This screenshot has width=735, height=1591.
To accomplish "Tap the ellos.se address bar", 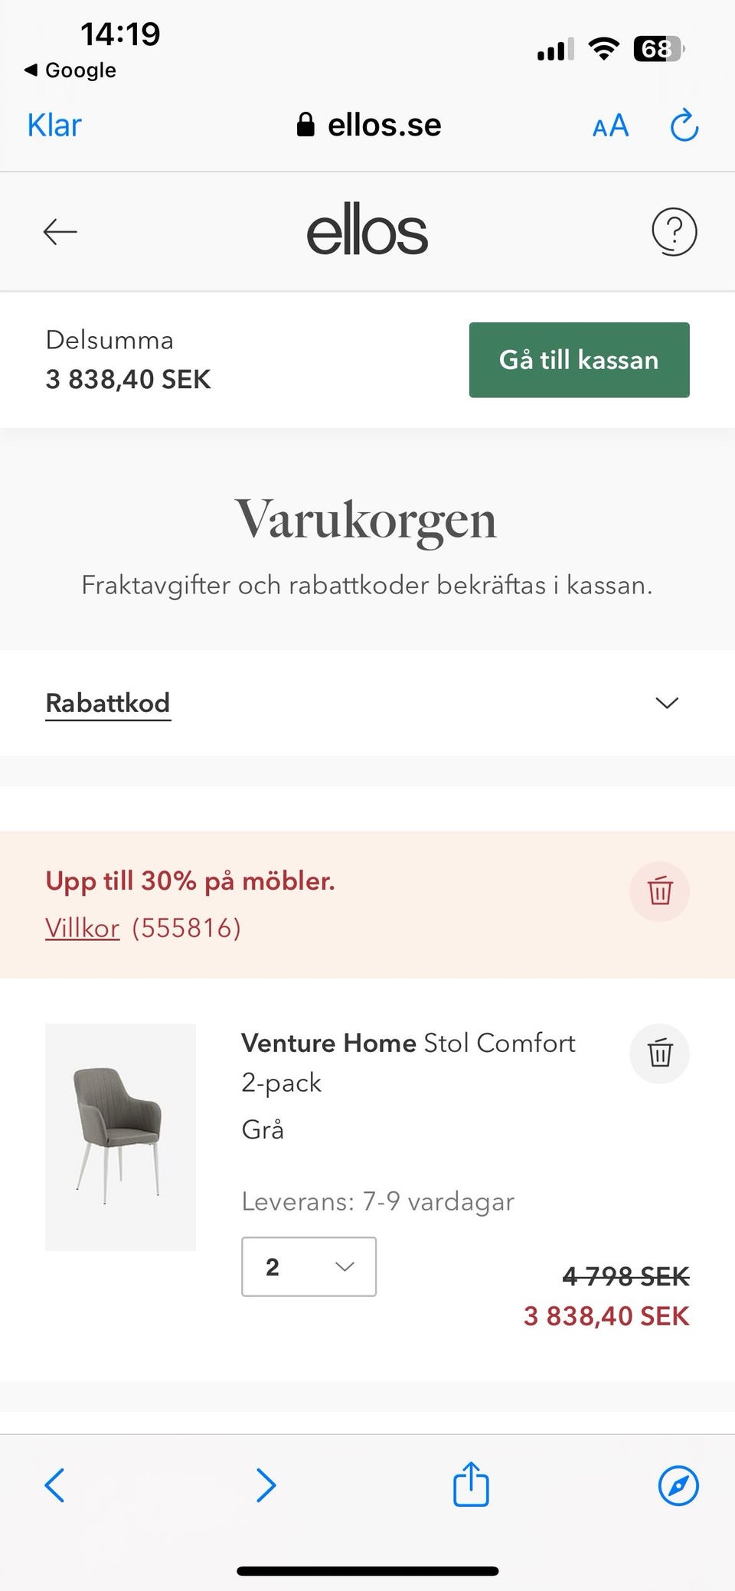I will pos(369,126).
